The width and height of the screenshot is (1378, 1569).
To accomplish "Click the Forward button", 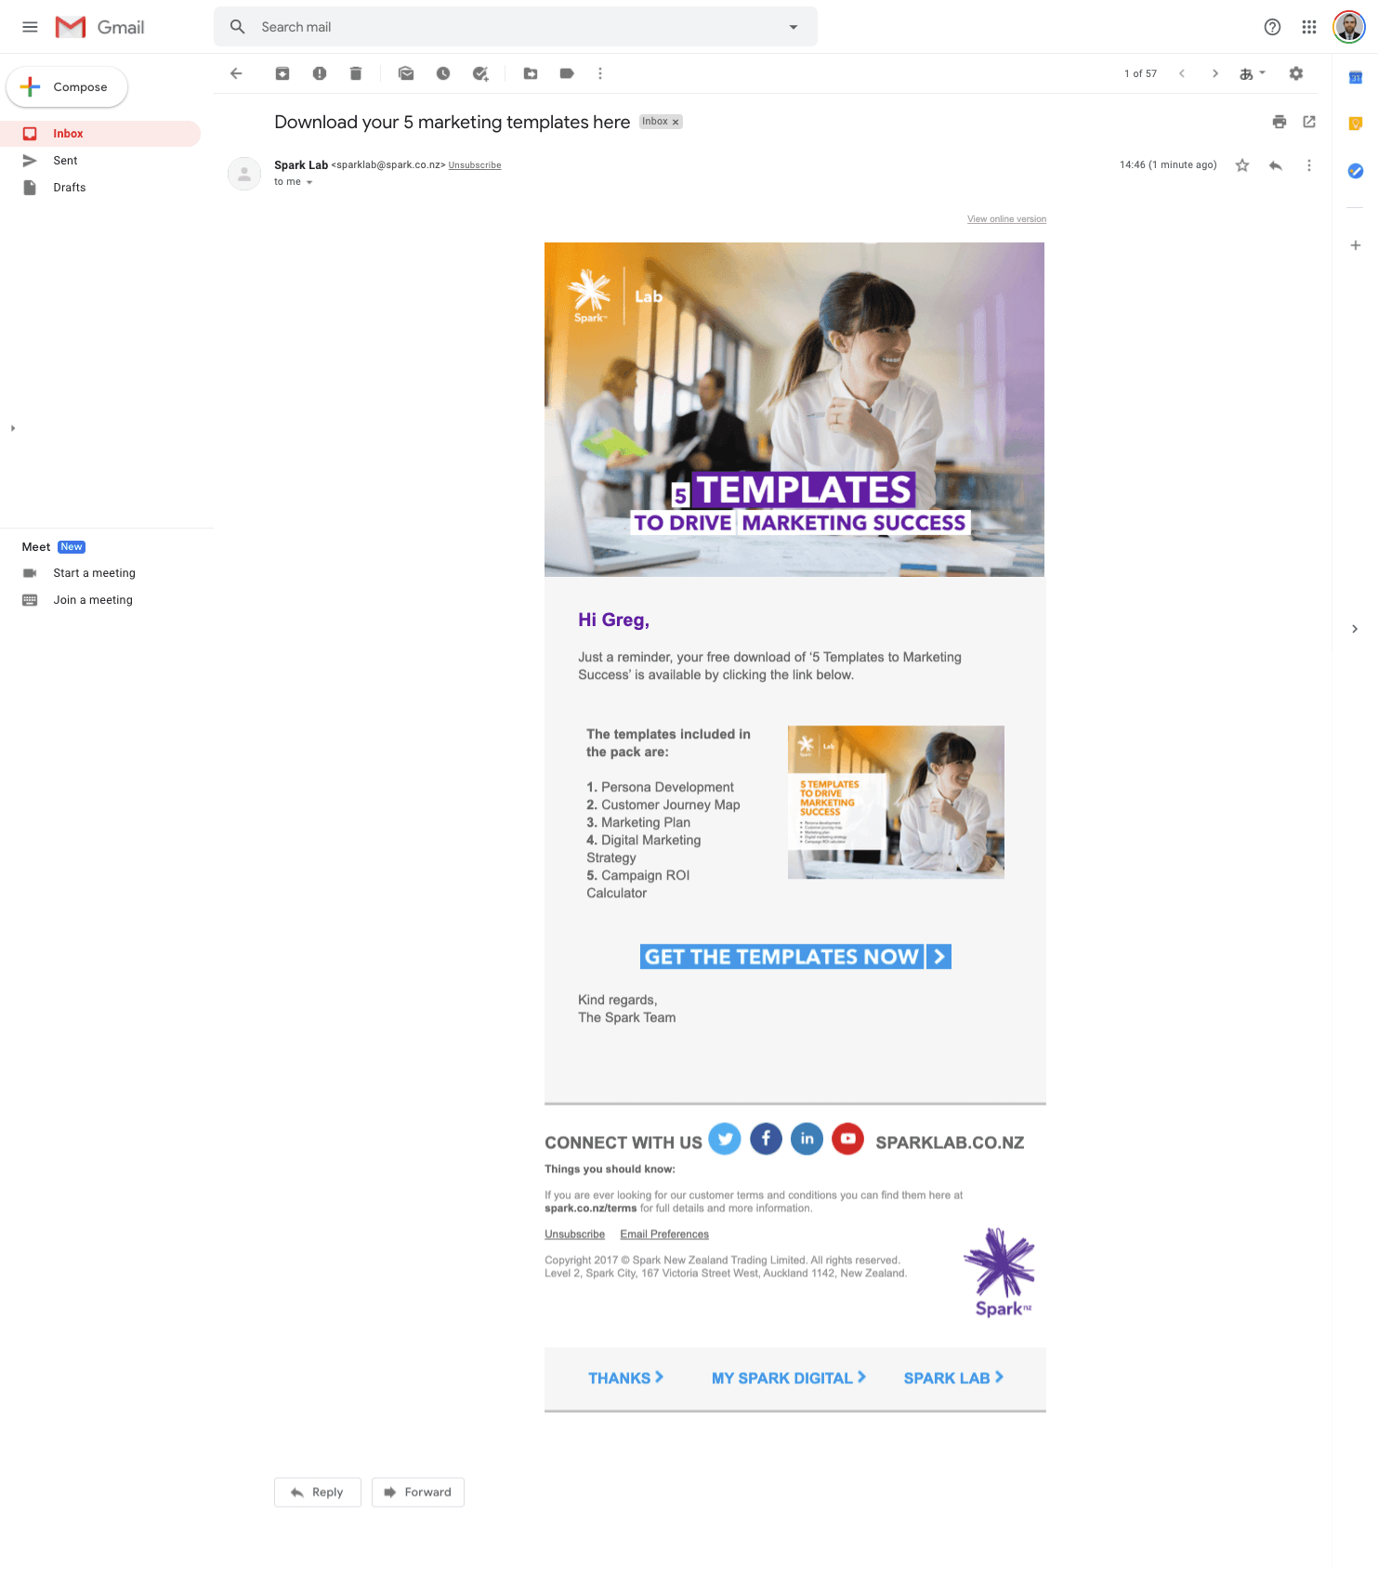I will [x=418, y=1492].
